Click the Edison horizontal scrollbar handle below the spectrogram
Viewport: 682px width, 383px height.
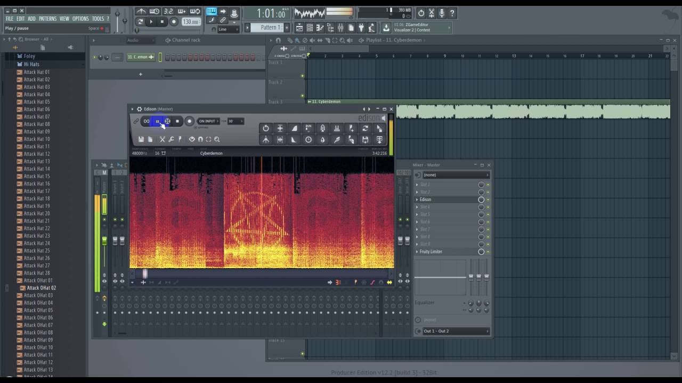[x=145, y=274]
